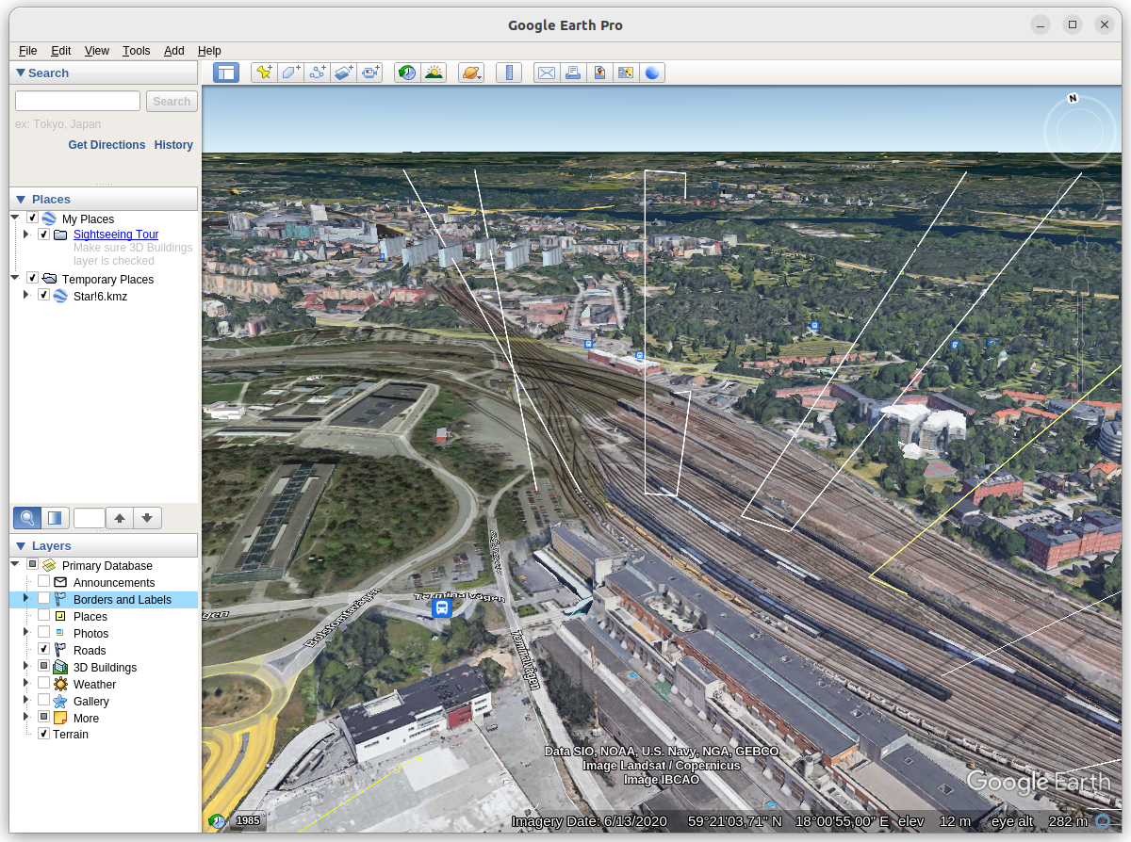
Task: Toggle the sidebar visibility button
Action: 226,73
